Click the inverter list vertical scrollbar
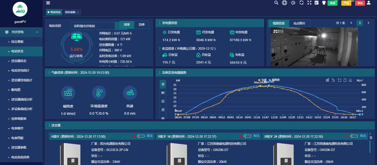The width and height of the screenshot is (377, 165). [x=370, y=143]
